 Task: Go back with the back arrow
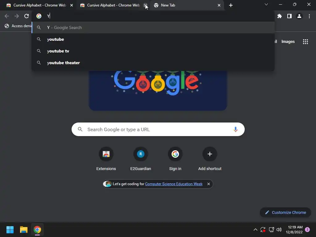point(7,16)
